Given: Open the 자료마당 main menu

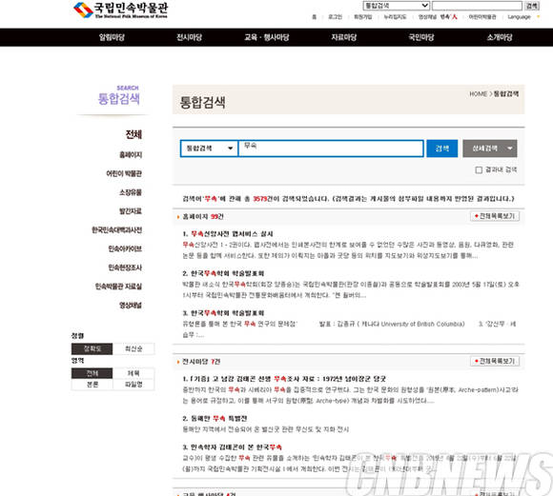Looking at the screenshot, I should pos(344,37).
